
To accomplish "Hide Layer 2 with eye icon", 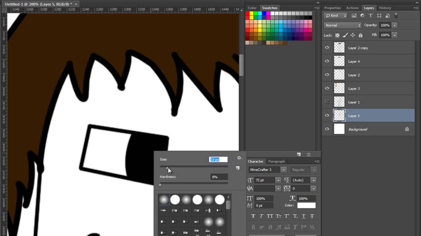I will pyautogui.click(x=327, y=75).
